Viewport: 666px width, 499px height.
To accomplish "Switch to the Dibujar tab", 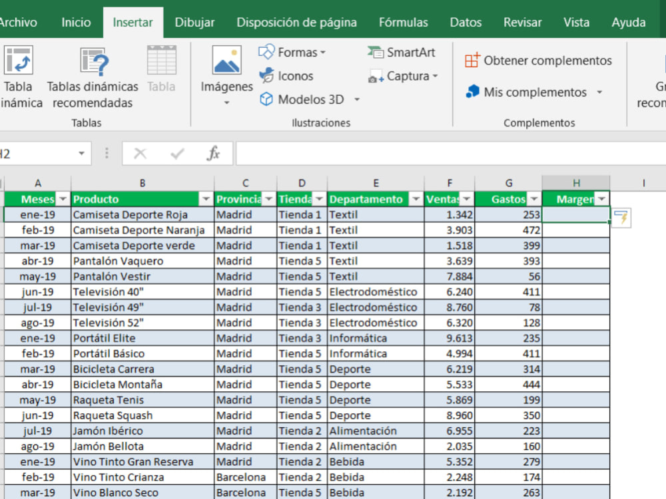I will [194, 22].
